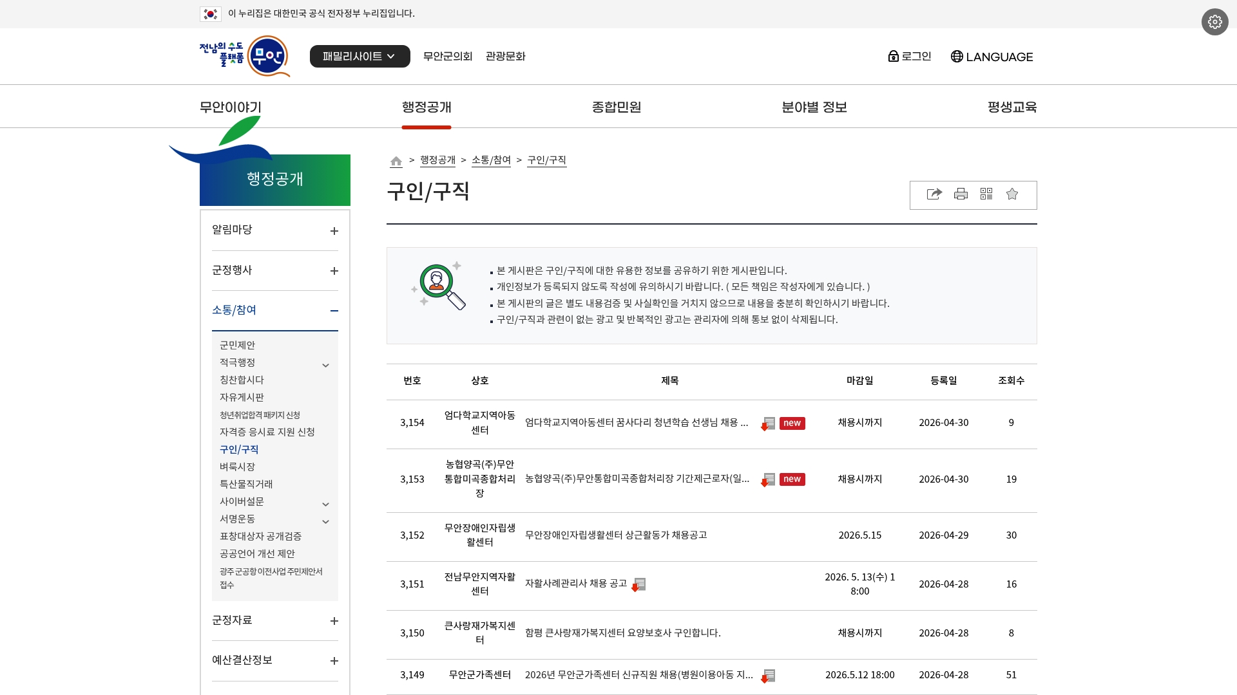Screen dimensions: 1237x695
Task: Expand the 알림마당 sidebar section
Action: coord(334,231)
